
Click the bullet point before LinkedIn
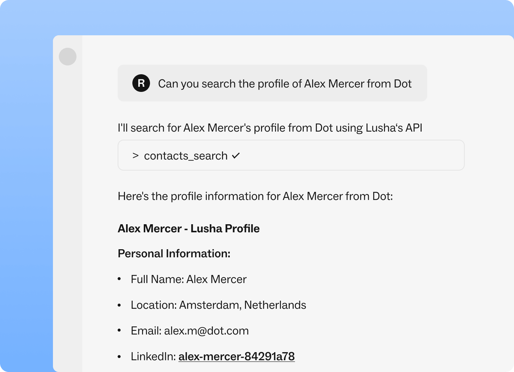(x=119, y=357)
